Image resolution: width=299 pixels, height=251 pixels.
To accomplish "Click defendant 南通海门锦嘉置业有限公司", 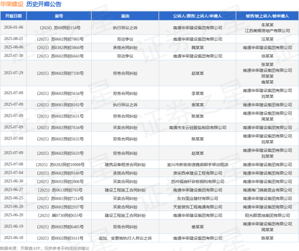I will point(267,190).
